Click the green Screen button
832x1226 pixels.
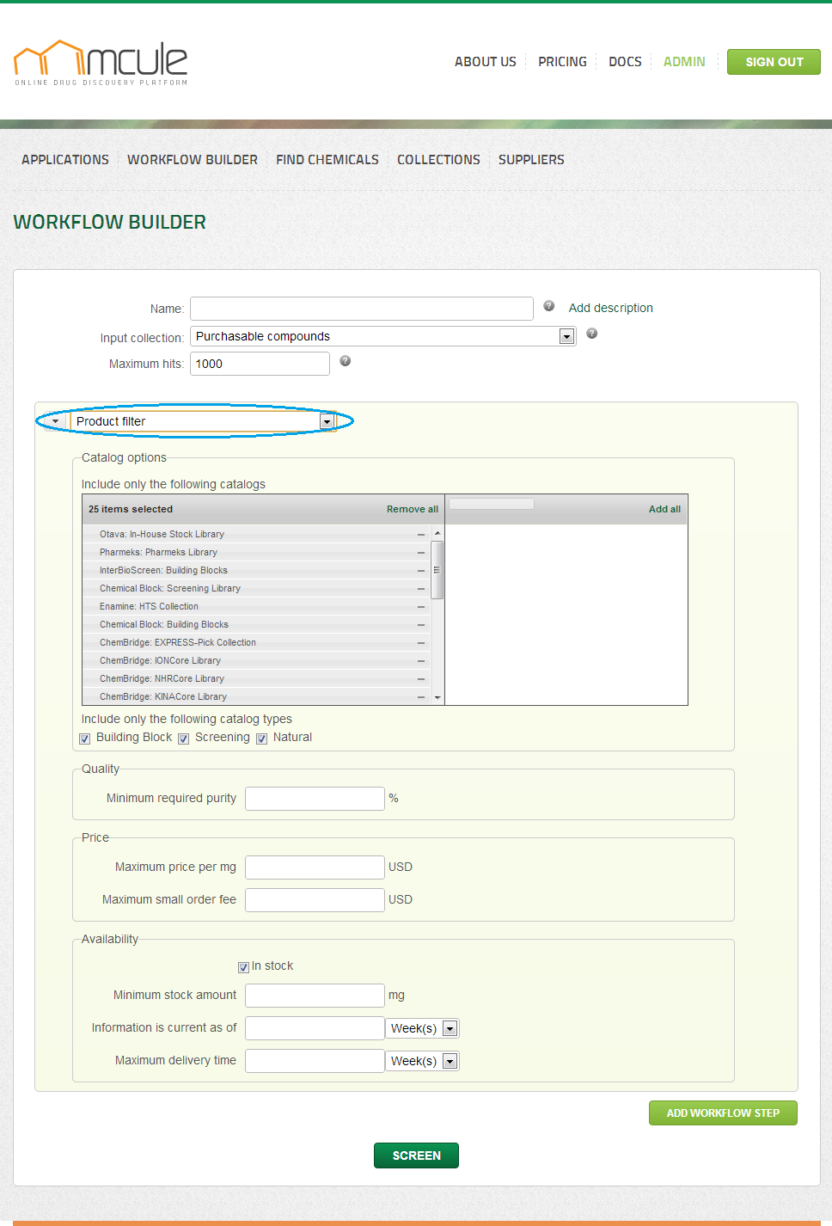point(416,1156)
